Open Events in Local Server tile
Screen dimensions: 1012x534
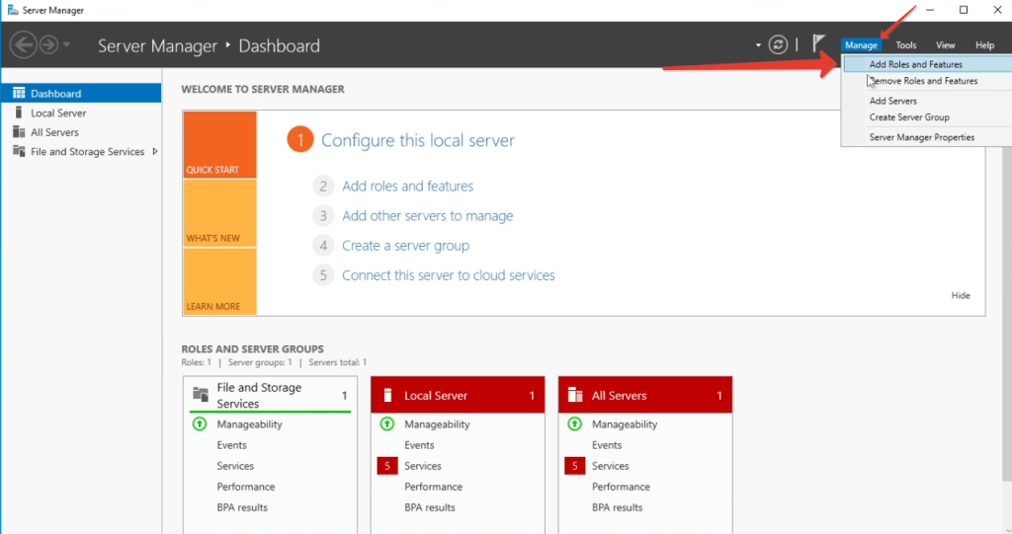[419, 445]
